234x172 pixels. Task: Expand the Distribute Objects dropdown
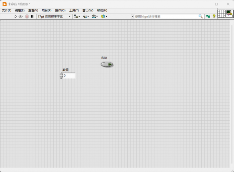[86, 17]
